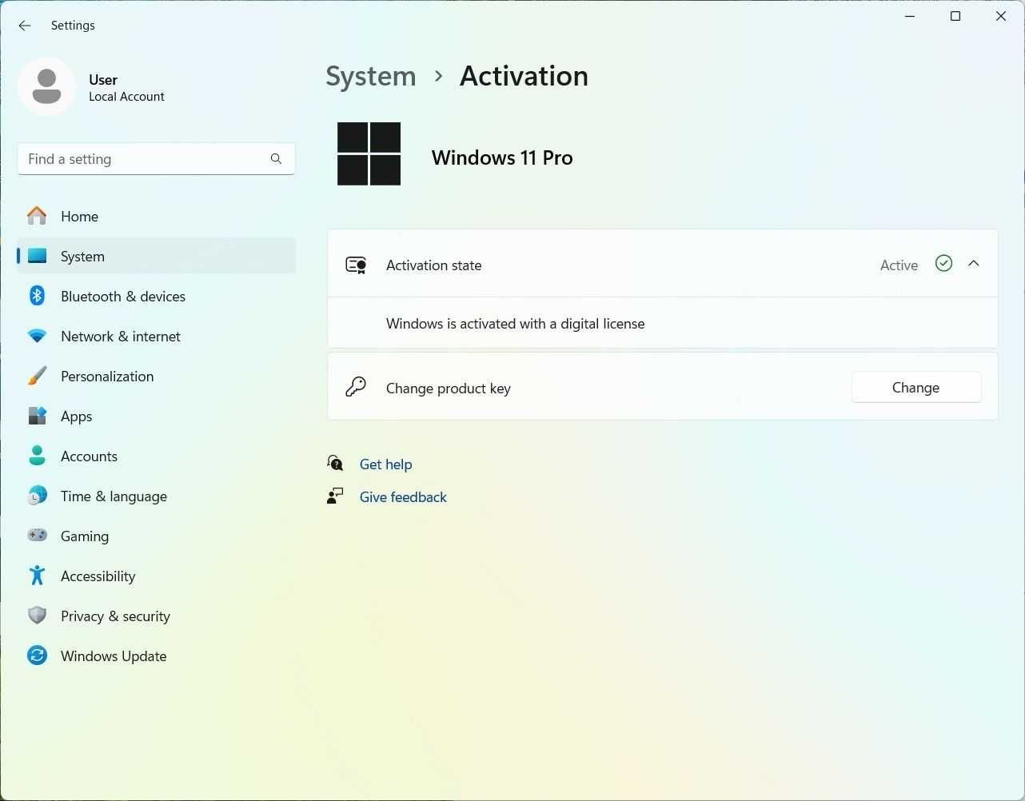
Task: Click the Activation breadcrumb title
Action: [x=524, y=76]
